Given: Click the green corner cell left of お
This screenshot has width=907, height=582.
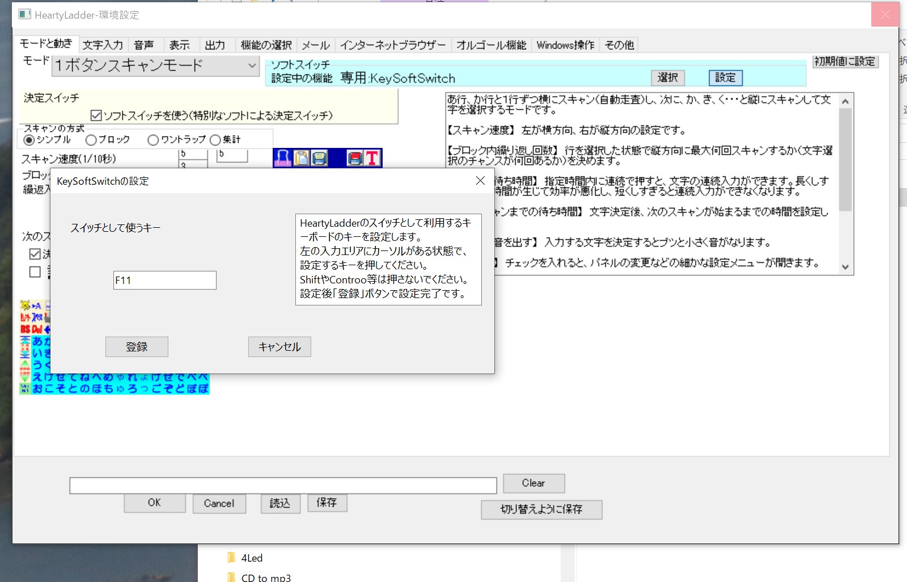Looking at the screenshot, I should coord(25,388).
